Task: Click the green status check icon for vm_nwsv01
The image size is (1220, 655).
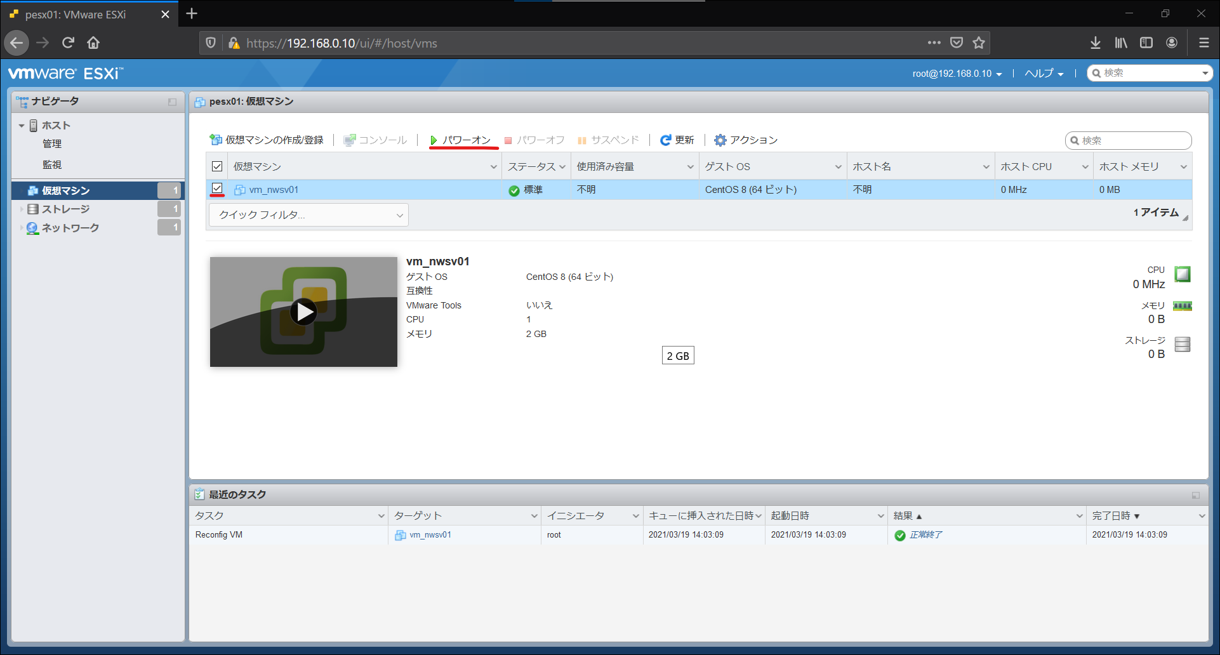Action: coord(514,190)
